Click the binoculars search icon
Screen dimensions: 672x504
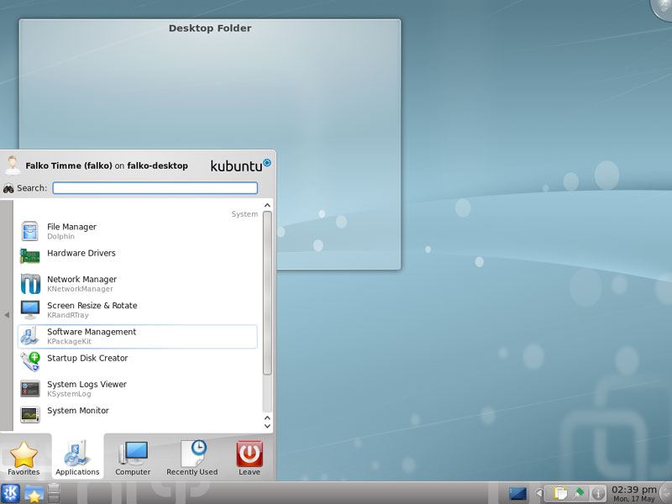8,188
